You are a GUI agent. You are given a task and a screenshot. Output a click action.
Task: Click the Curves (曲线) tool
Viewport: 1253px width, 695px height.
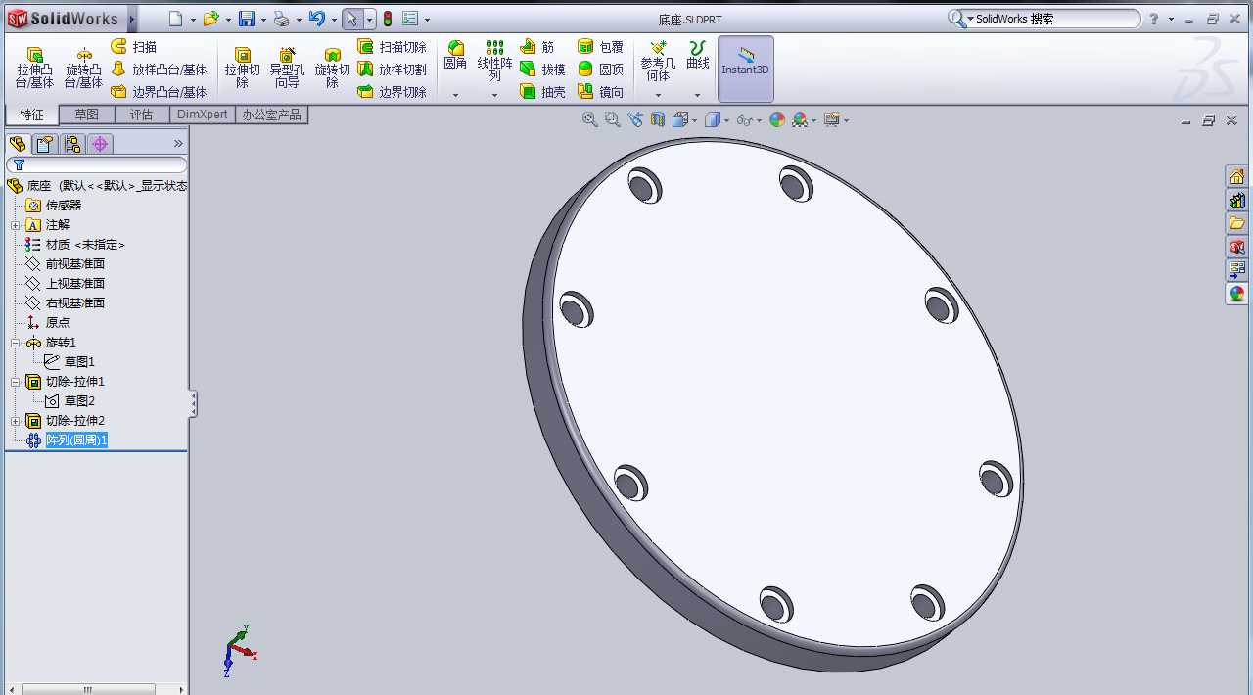[x=697, y=56]
